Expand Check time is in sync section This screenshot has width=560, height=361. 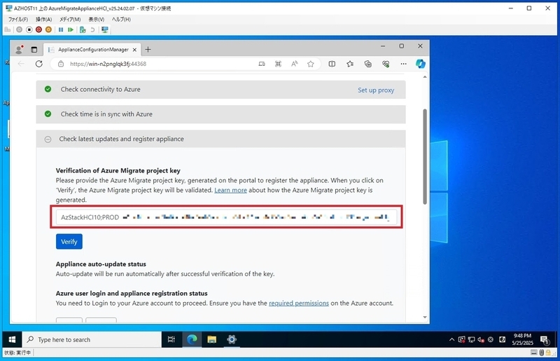click(x=220, y=114)
